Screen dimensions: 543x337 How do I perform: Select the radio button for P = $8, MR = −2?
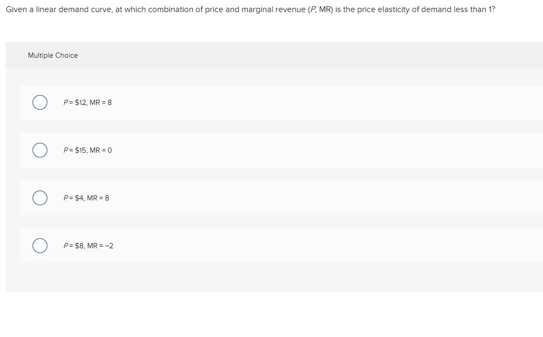pyautogui.click(x=40, y=245)
